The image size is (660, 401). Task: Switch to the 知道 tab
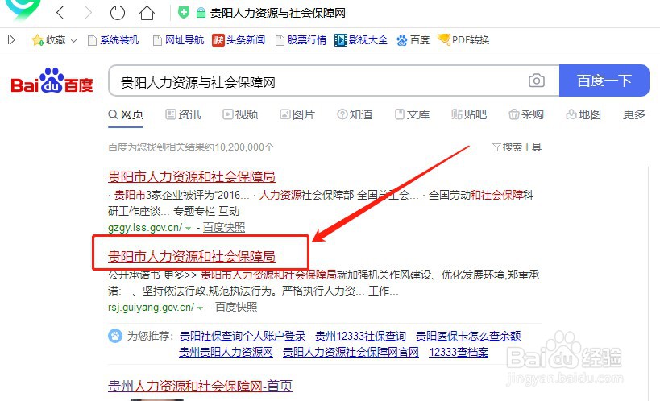click(x=355, y=114)
